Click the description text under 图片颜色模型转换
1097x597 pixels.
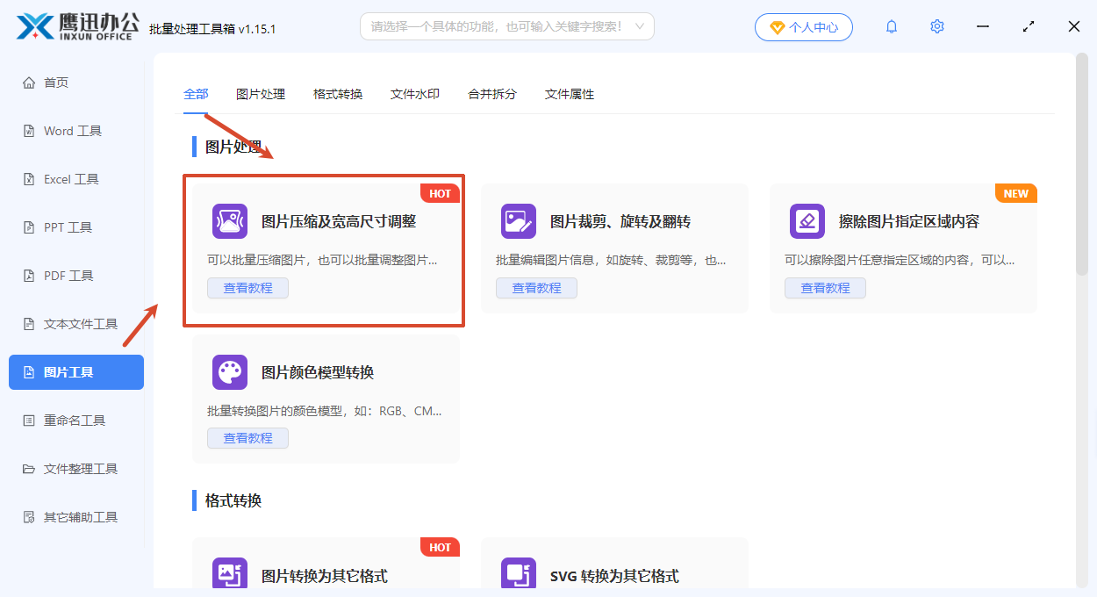point(325,411)
